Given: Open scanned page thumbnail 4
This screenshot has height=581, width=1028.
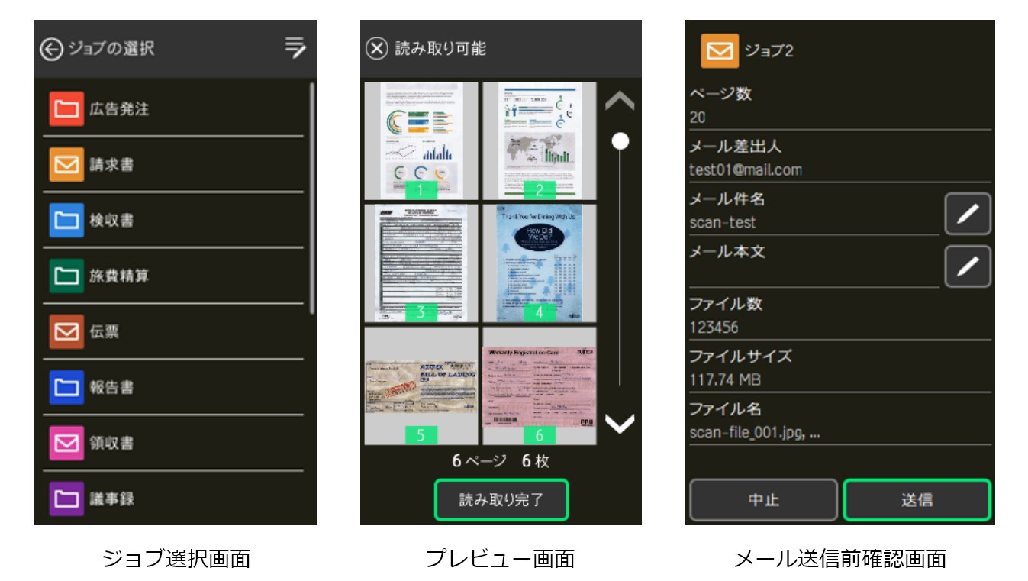Looking at the screenshot, I should click(x=540, y=263).
